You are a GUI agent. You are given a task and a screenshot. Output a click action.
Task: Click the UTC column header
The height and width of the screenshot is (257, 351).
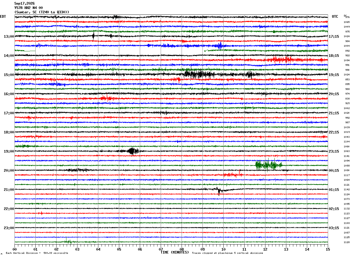pyautogui.click(x=335, y=17)
